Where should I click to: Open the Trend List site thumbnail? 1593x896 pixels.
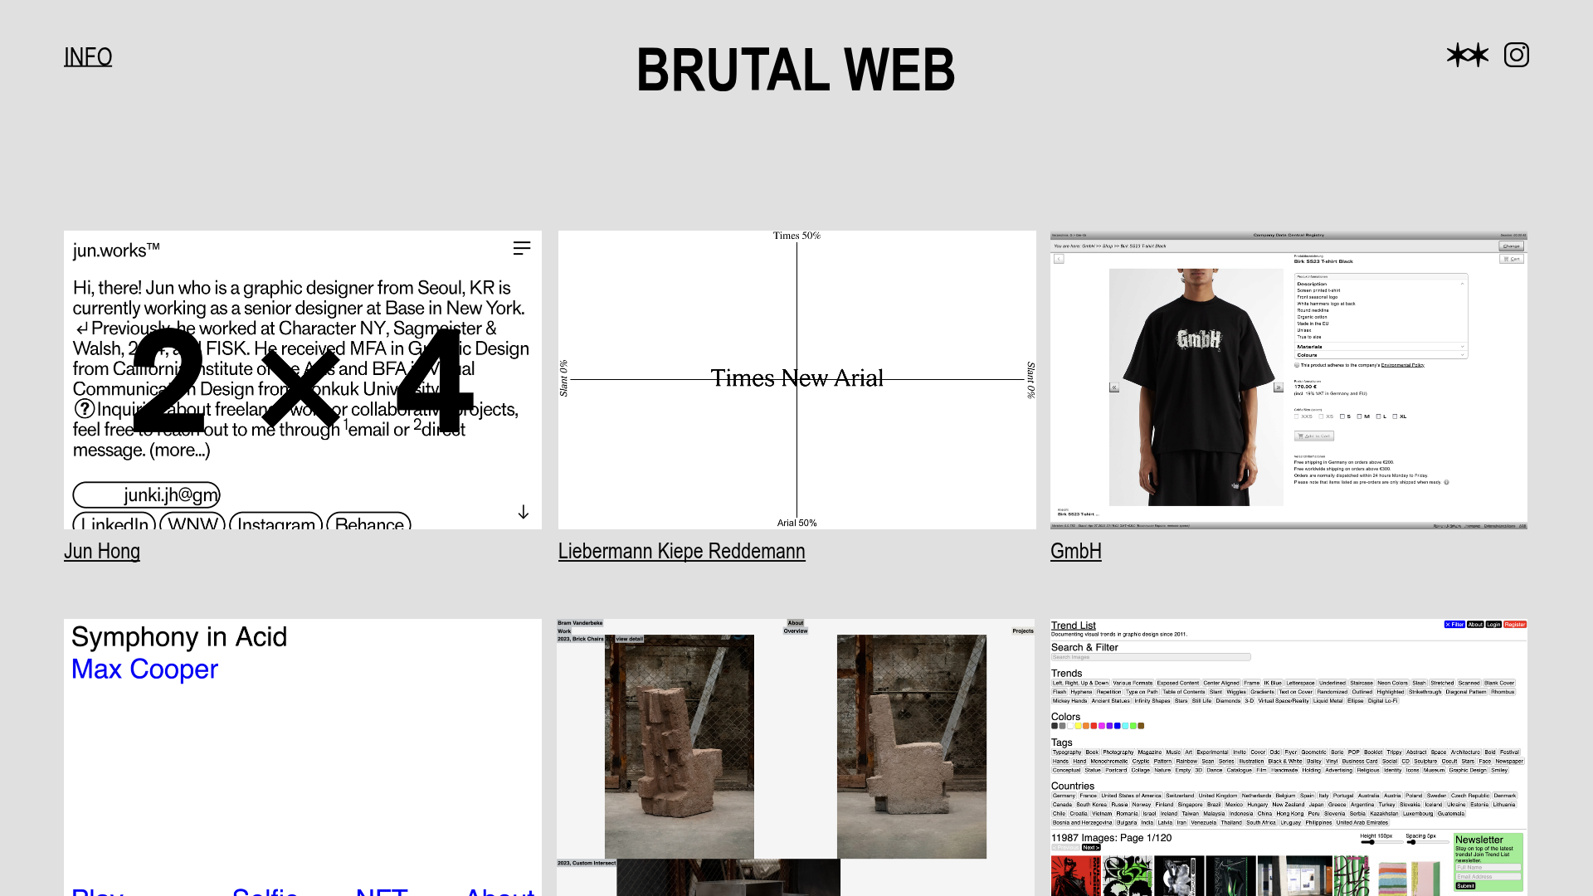coord(1289,757)
